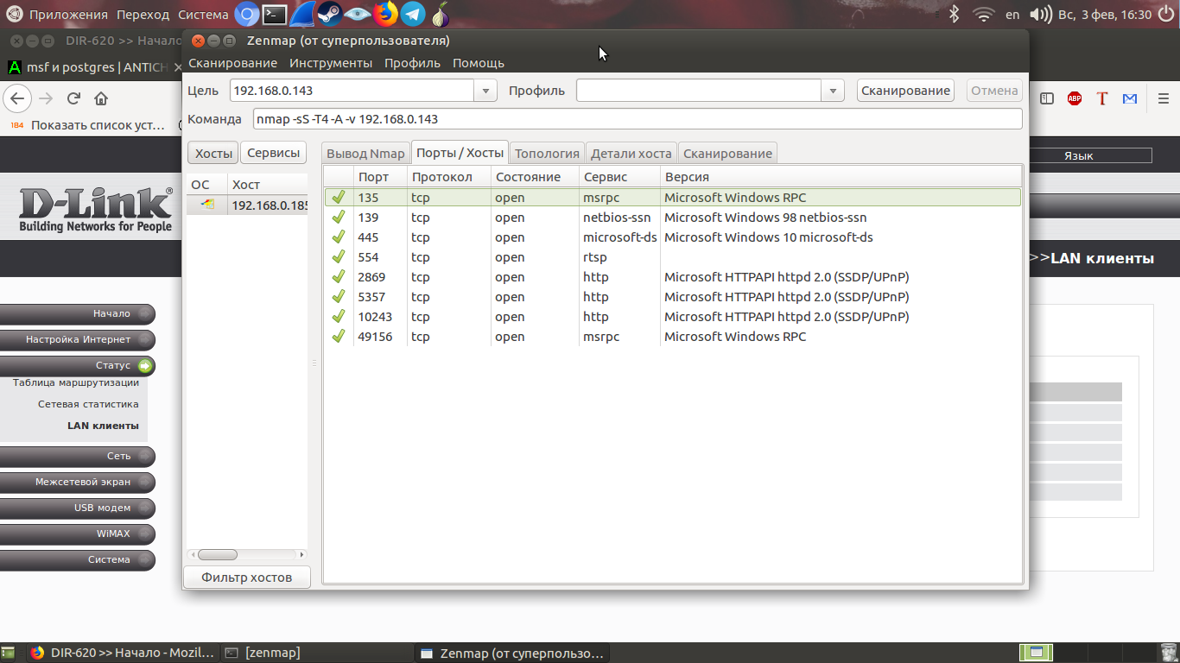Image resolution: width=1180 pixels, height=663 pixels.
Task: Open Wireshark shark fin icon
Action: click(x=301, y=14)
